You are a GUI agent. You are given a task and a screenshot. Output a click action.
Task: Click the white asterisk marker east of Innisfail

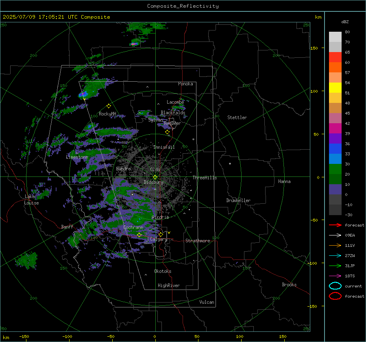[193, 139]
